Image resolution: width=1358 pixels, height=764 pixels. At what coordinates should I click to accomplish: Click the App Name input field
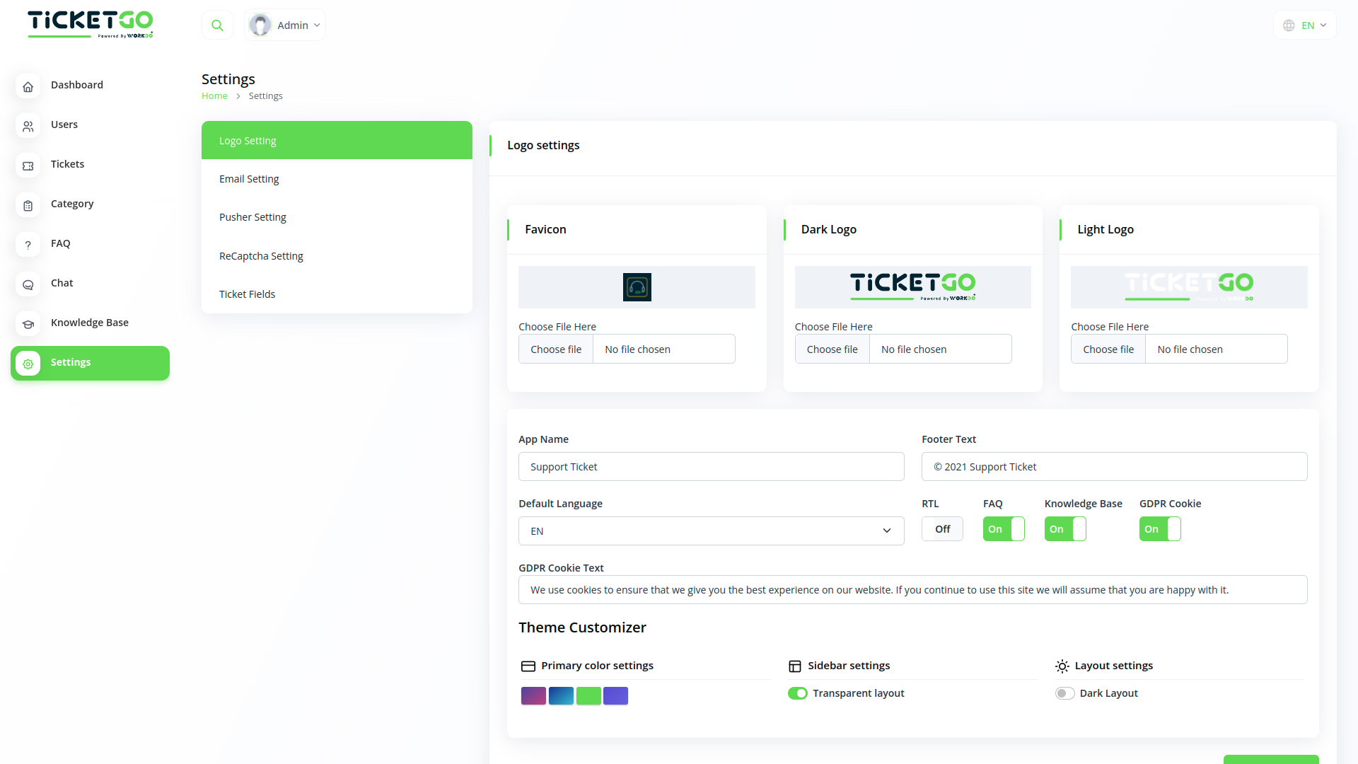711,467
